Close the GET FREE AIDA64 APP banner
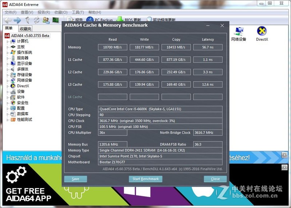This screenshot has height=208, width=291. 284,167
